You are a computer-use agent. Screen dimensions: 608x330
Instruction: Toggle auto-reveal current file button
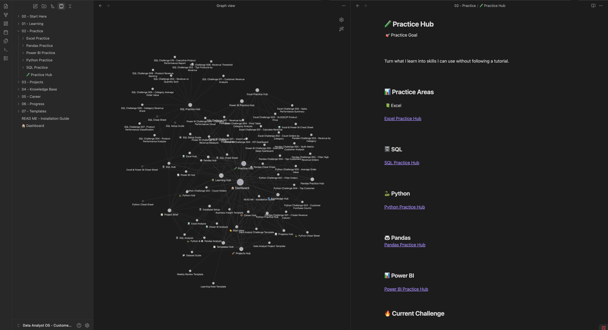click(61, 6)
